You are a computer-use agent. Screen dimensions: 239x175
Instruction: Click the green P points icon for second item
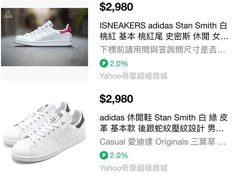[x=104, y=155]
